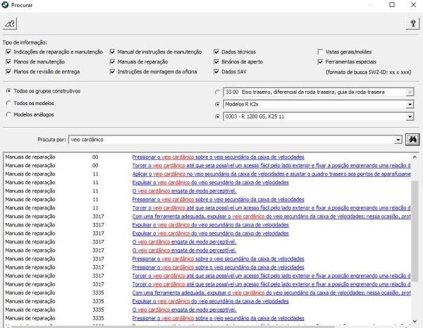
Task: Toggle Binários de aperto checkbox
Action: tap(216, 61)
